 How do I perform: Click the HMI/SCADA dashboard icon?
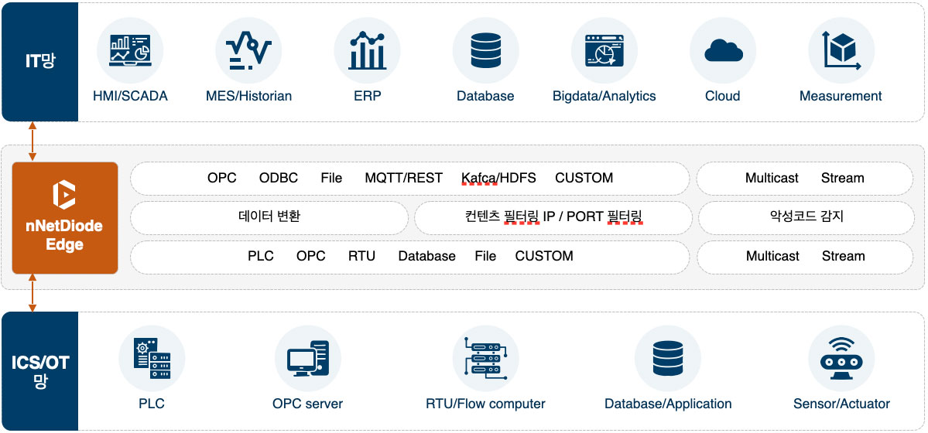click(x=129, y=50)
